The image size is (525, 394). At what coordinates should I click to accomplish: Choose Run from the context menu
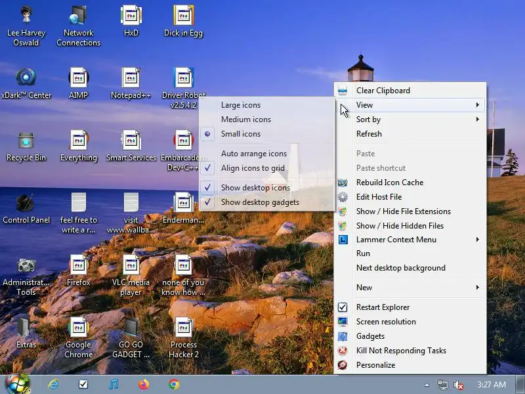tap(410, 253)
